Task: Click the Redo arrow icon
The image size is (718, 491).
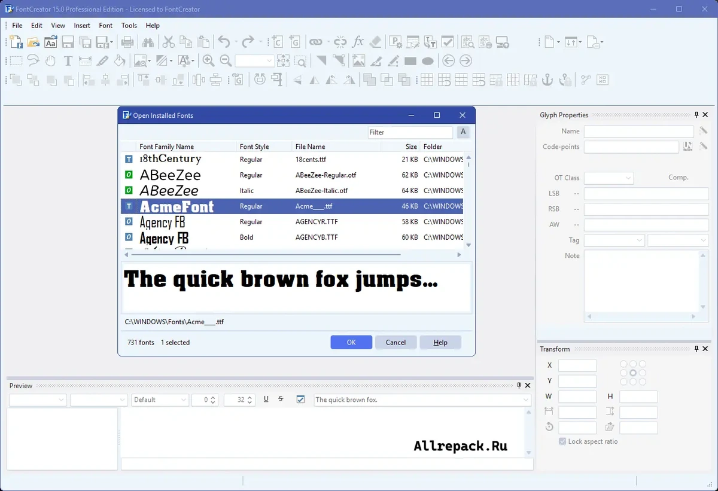Action: [x=248, y=42]
